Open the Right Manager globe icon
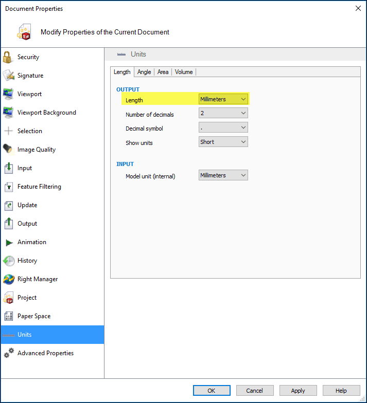 point(8,279)
